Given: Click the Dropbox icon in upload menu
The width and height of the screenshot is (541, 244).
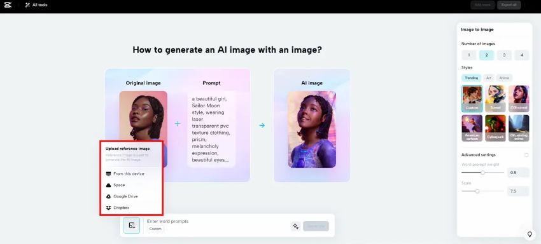Looking at the screenshot, I should click(108, 208).
